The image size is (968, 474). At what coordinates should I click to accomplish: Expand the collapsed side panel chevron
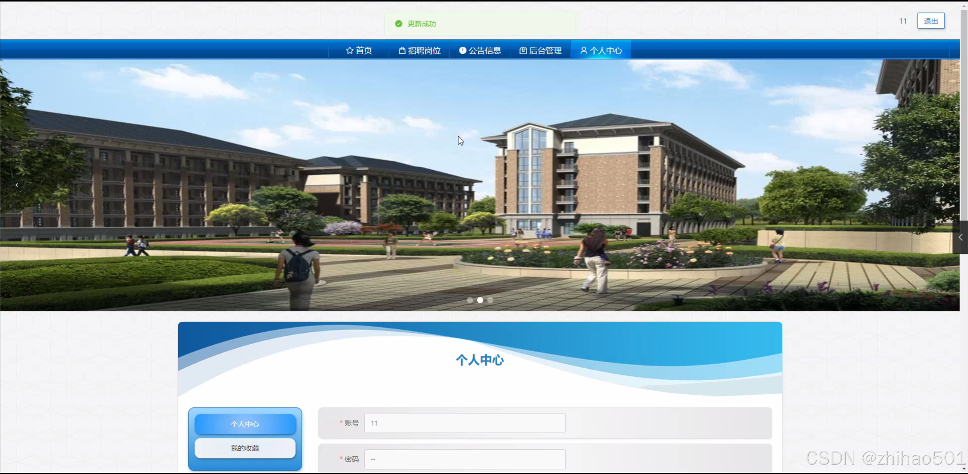[x=960, y=237]
